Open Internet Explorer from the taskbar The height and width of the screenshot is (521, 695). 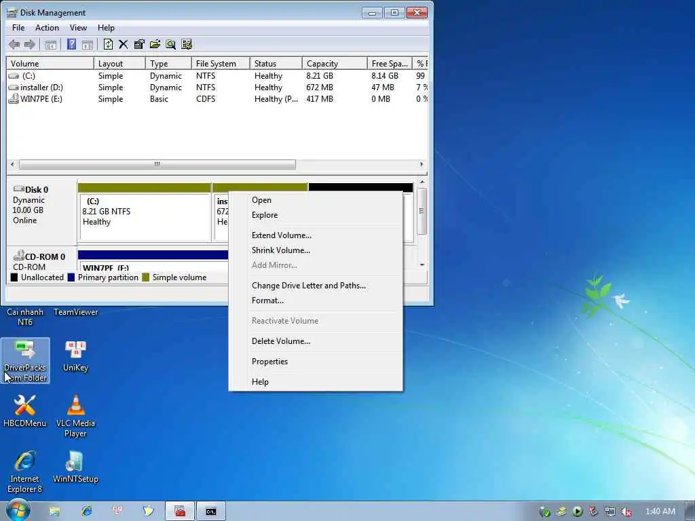click(x=86, y=512)
